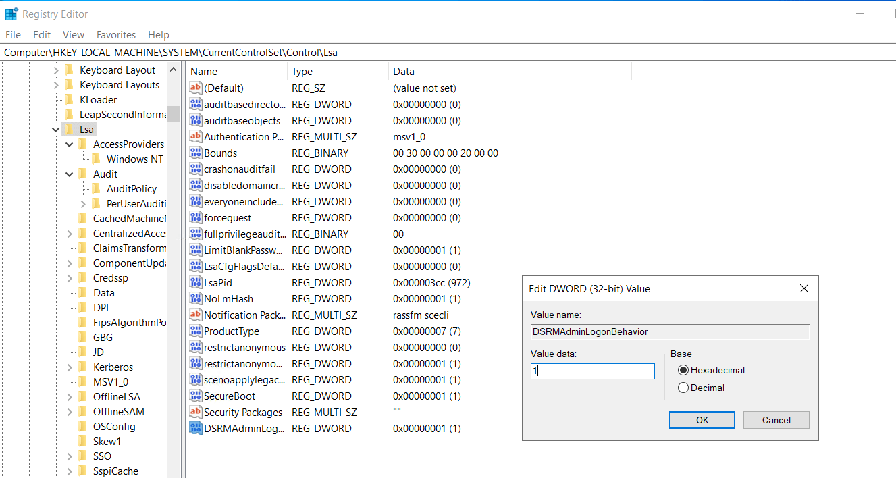Screen dimensions: 896x478
Task: Open the Edit menu
Action: tap(42, 34)
